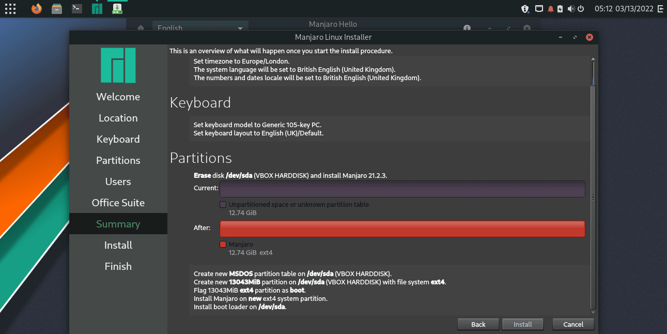Close the Manjaro Hello window

click(526, 28)
